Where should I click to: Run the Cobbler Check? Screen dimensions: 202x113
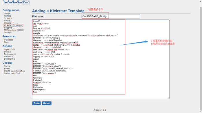pos(7,66)
